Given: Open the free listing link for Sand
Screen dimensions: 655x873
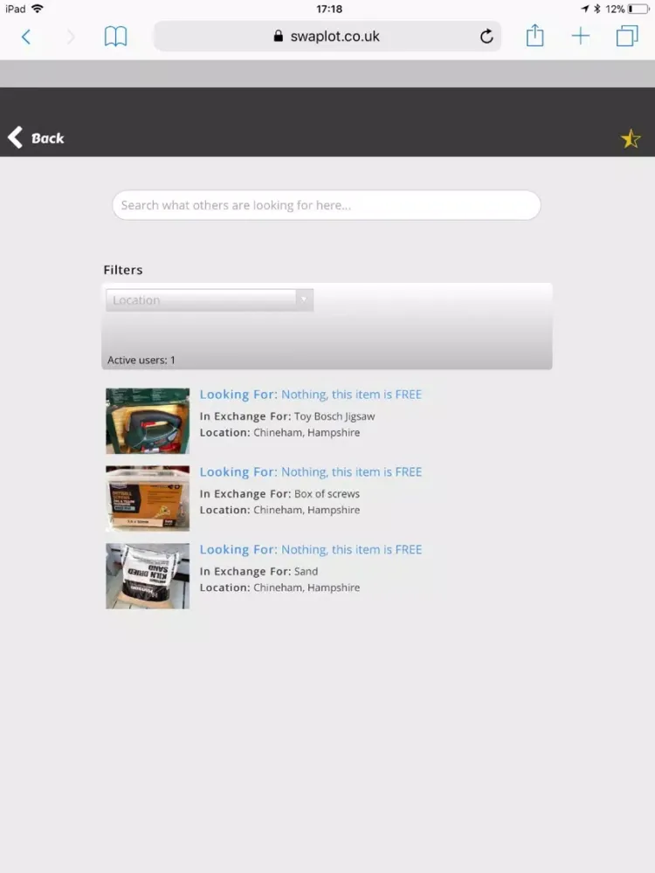Looking at the screenshot, I should 310,550.
